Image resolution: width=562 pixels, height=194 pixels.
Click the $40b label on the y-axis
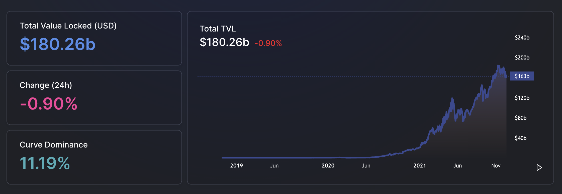tap(521, 138)
